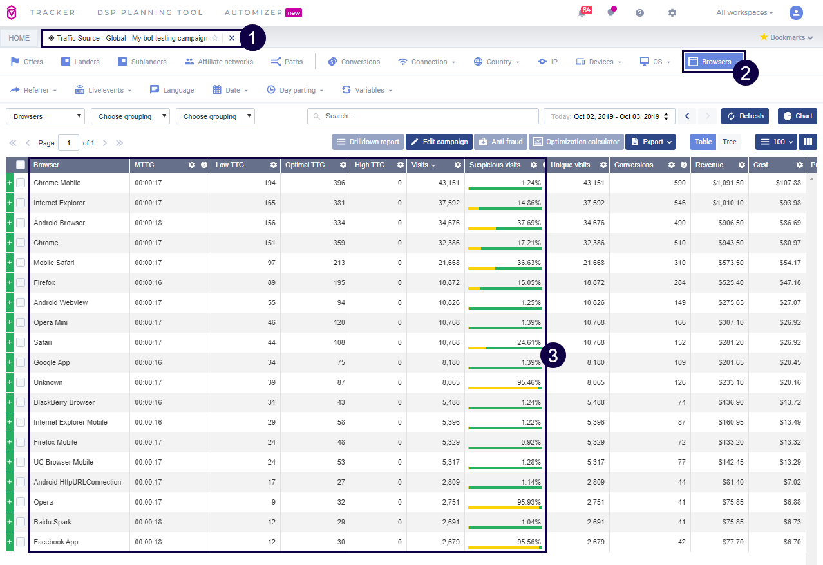Open the Affiliate networks tab
Image resolution: width=823 pixels, height=565 pixels.
(x=218, y=62)
